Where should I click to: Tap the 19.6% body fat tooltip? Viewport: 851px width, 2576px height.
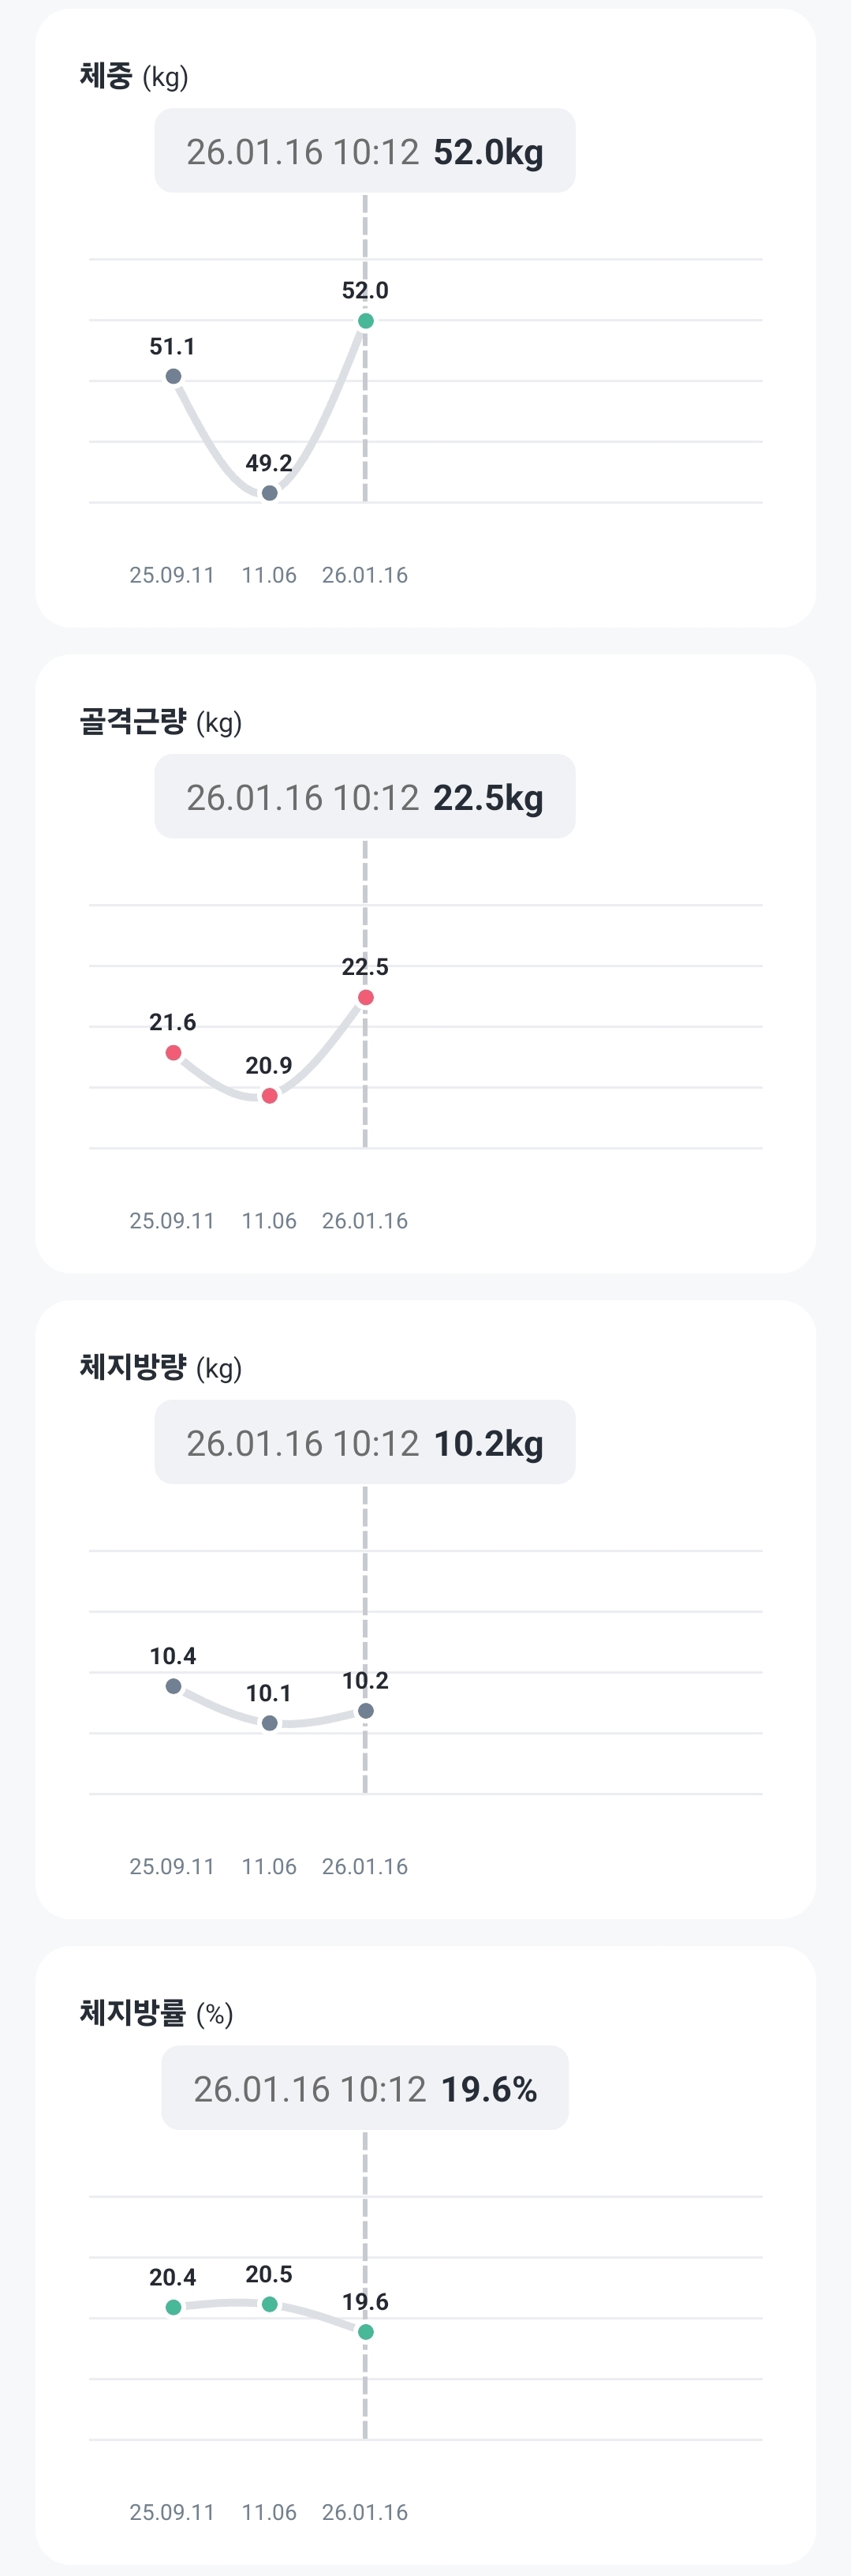pos(364,2089)
